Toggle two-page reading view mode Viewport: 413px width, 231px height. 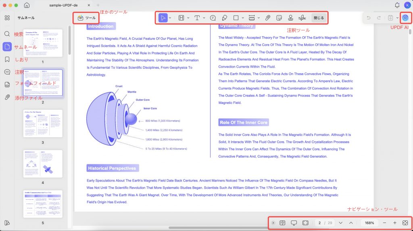(x=282, y=223)
